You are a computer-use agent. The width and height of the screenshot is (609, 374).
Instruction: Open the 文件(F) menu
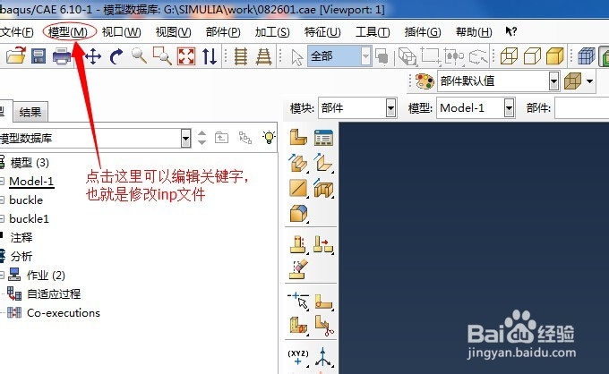17,32
